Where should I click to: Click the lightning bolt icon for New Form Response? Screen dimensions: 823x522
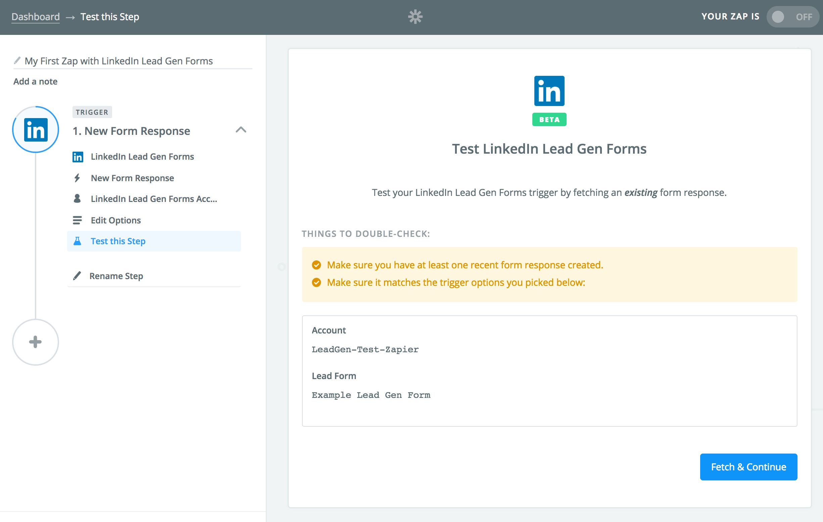pyautogui.click(x=77, y=178)
